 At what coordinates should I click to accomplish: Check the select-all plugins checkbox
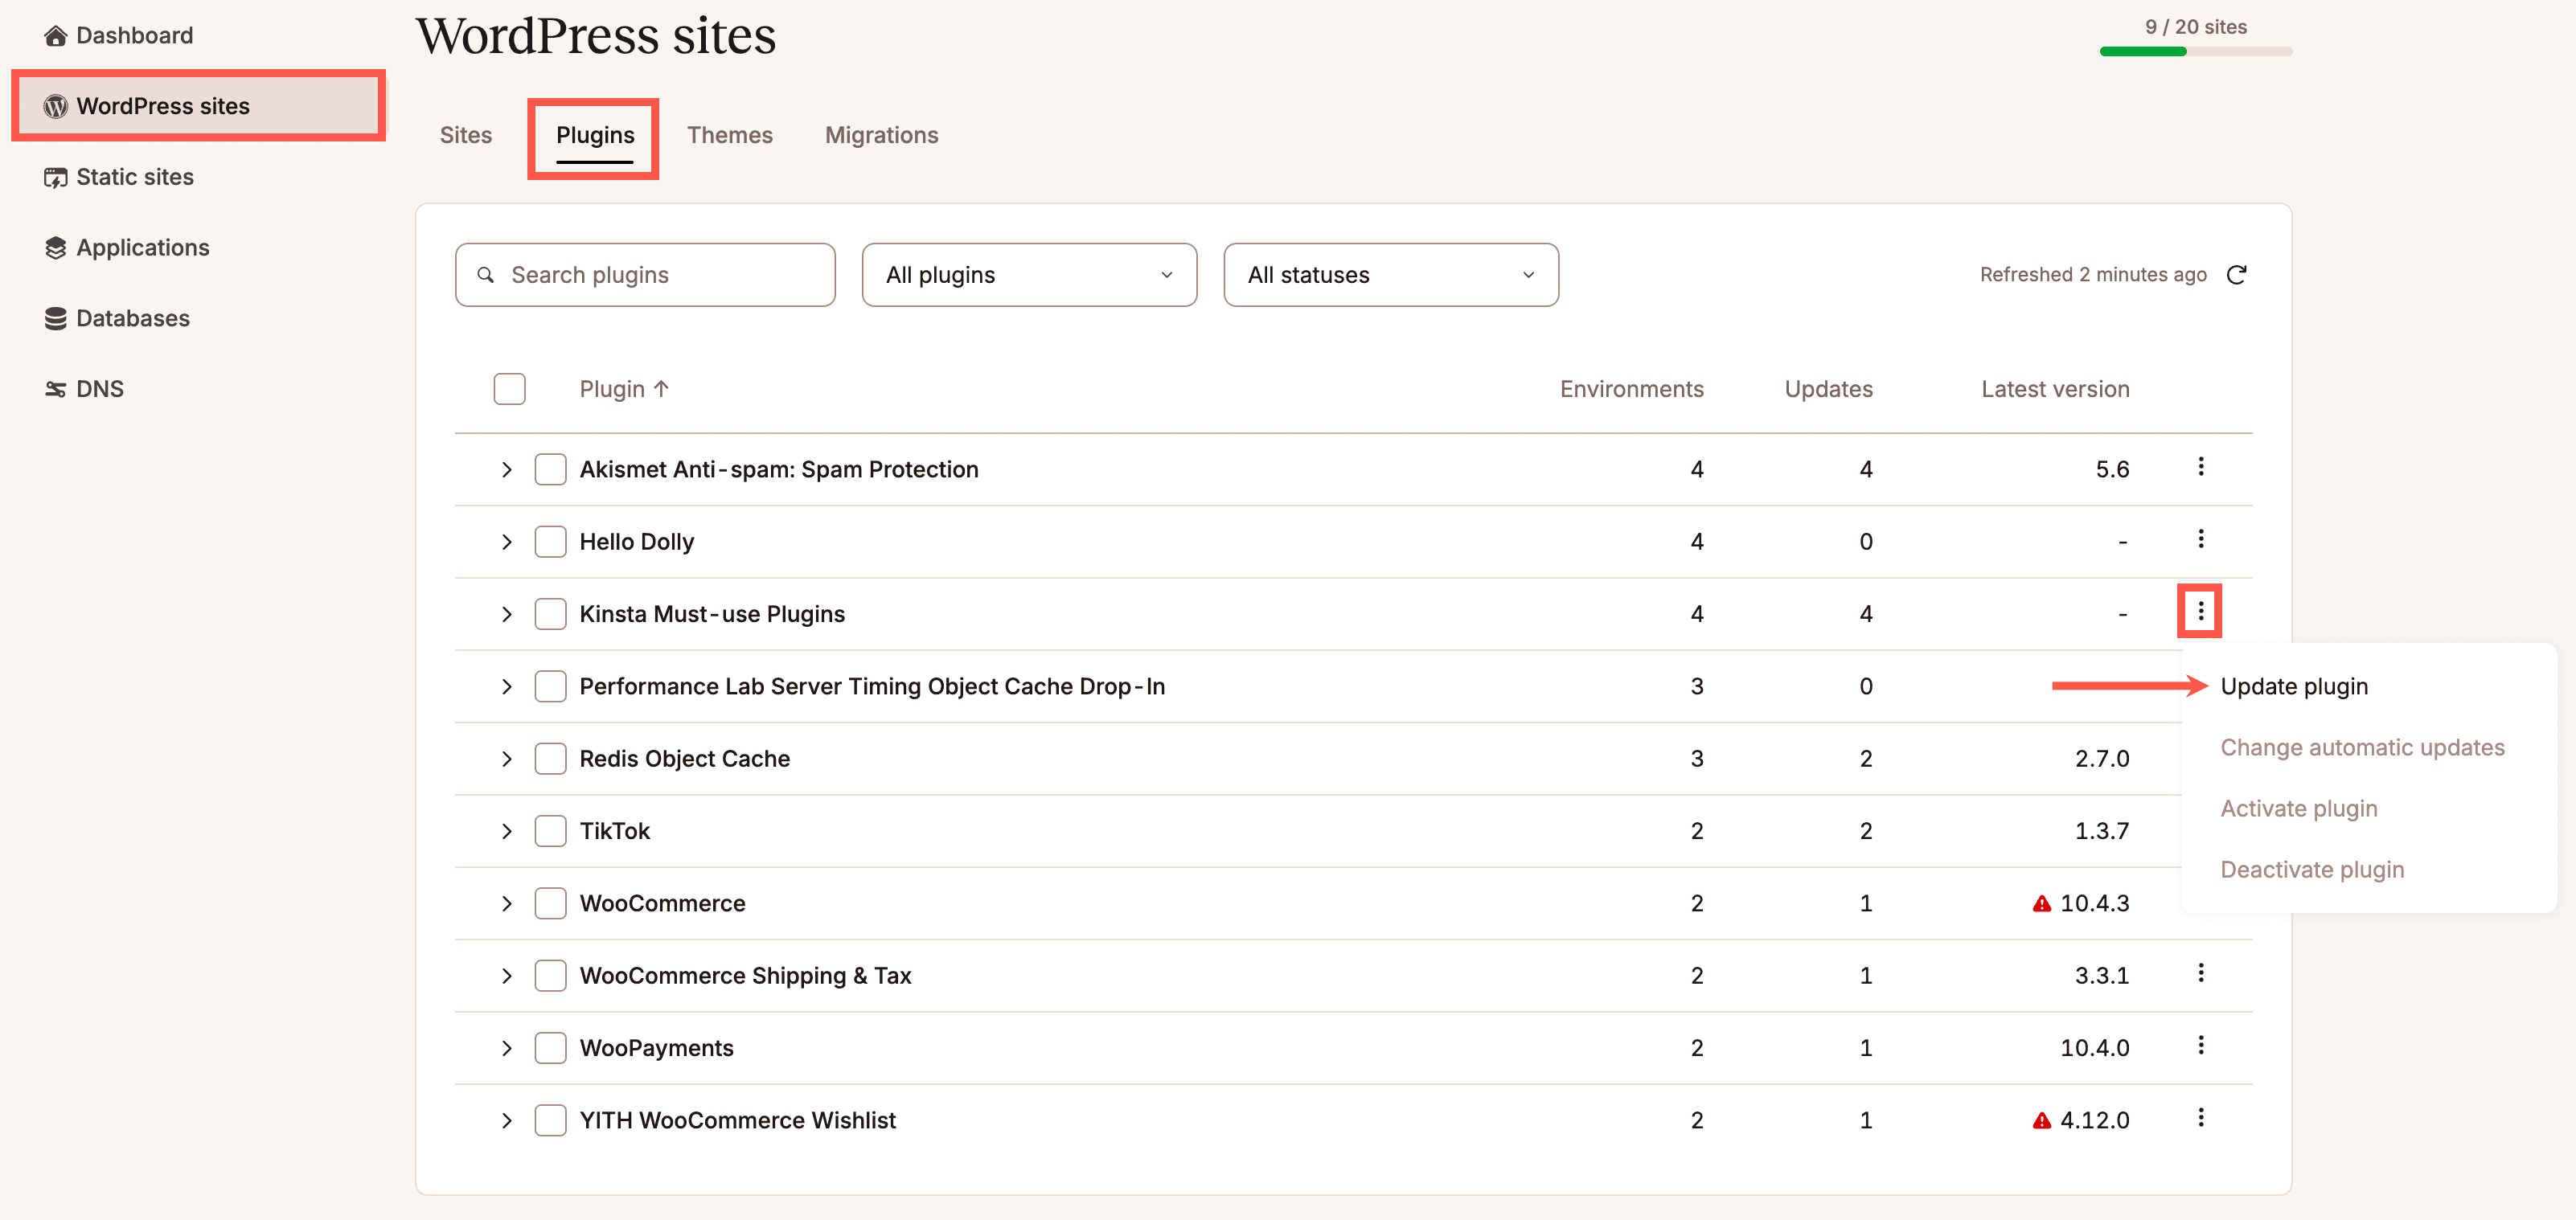click(x=509, y=388)
